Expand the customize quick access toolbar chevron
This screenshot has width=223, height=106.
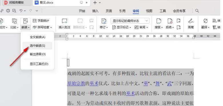pos(37,11)
